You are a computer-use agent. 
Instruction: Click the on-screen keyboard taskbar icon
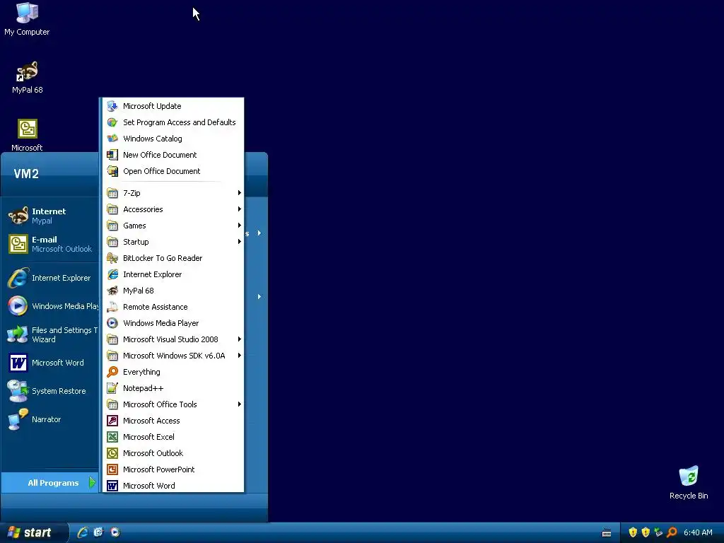pyautogui.click(x=607, y=533)
